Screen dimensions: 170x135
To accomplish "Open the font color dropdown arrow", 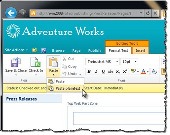I will (x=148, y=72).
